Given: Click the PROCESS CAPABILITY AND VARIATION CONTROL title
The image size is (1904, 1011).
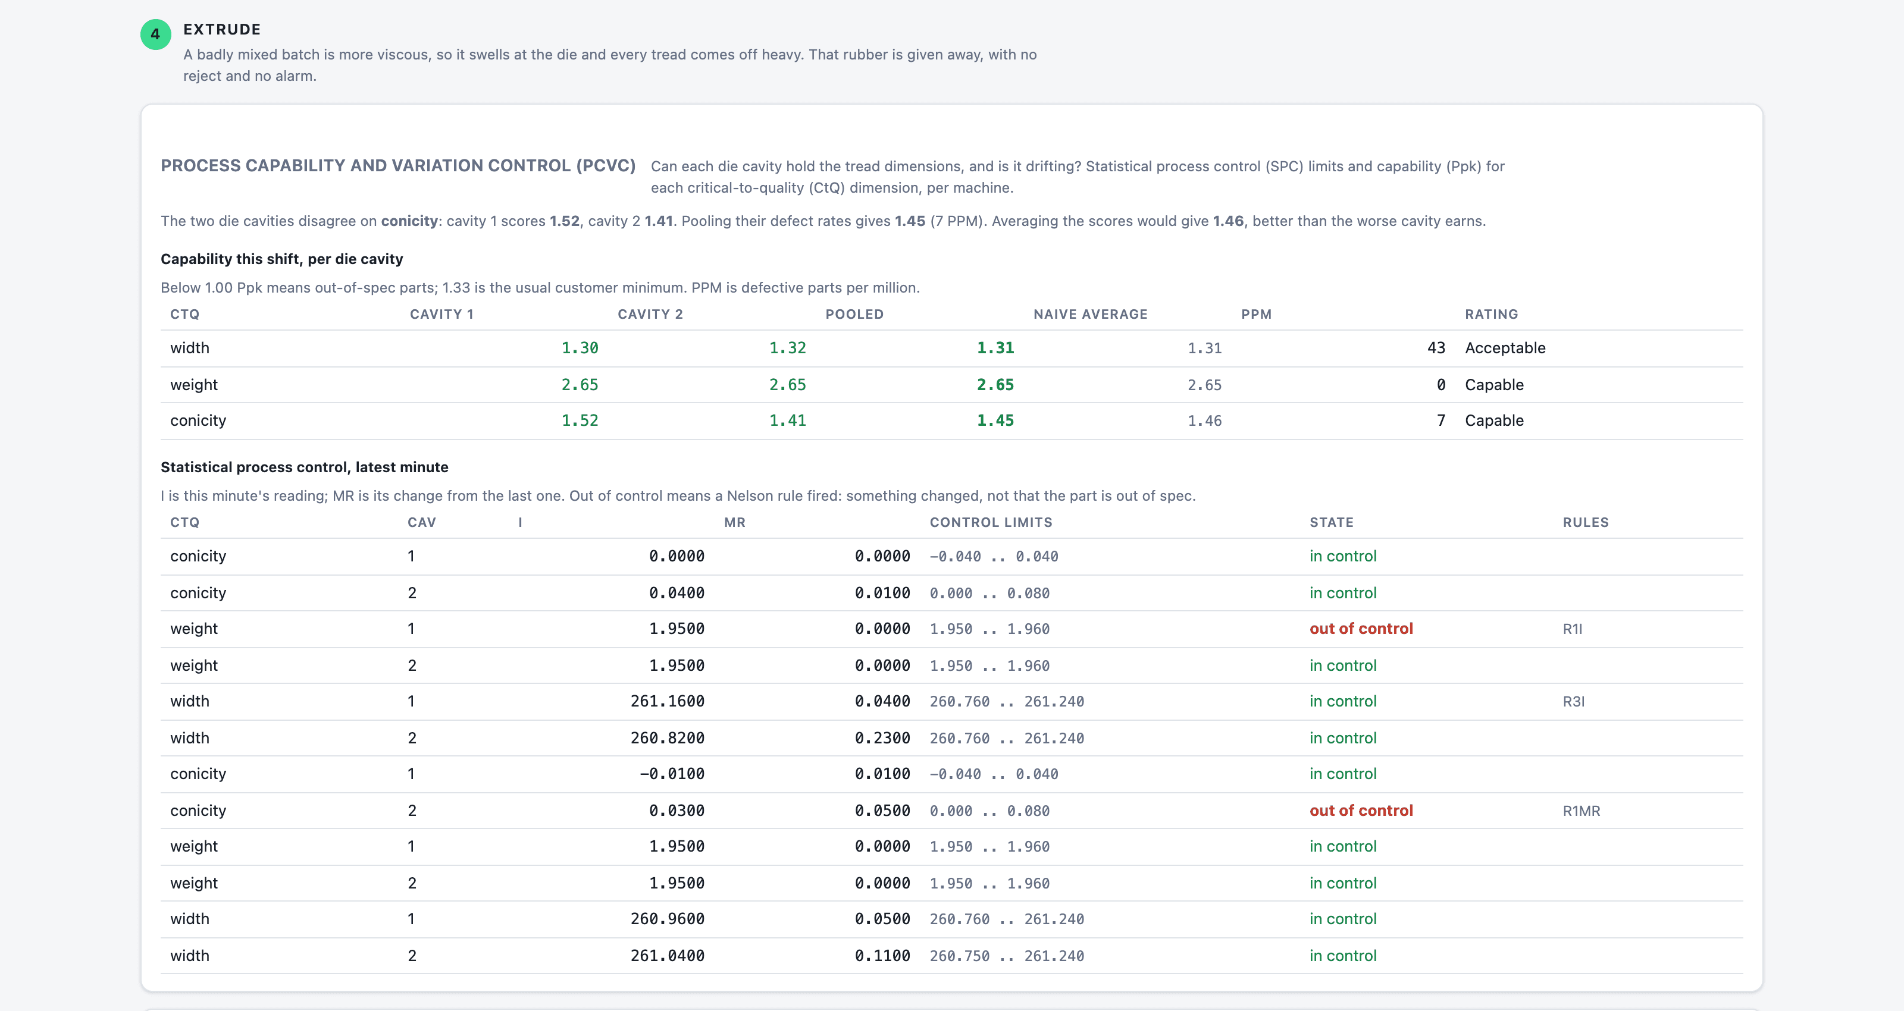Looking at the screenshot, I should pos(397,165).
